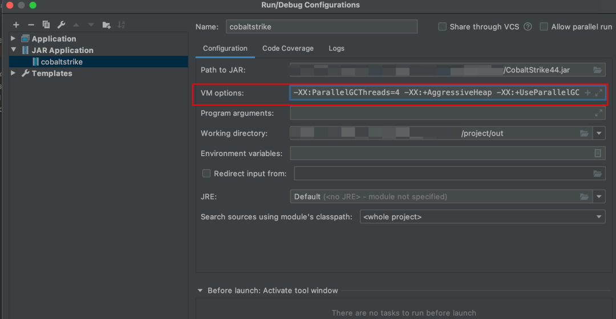
Task: Browse for the Path to JAR folder icon
Action: click(x=598, y=70)
